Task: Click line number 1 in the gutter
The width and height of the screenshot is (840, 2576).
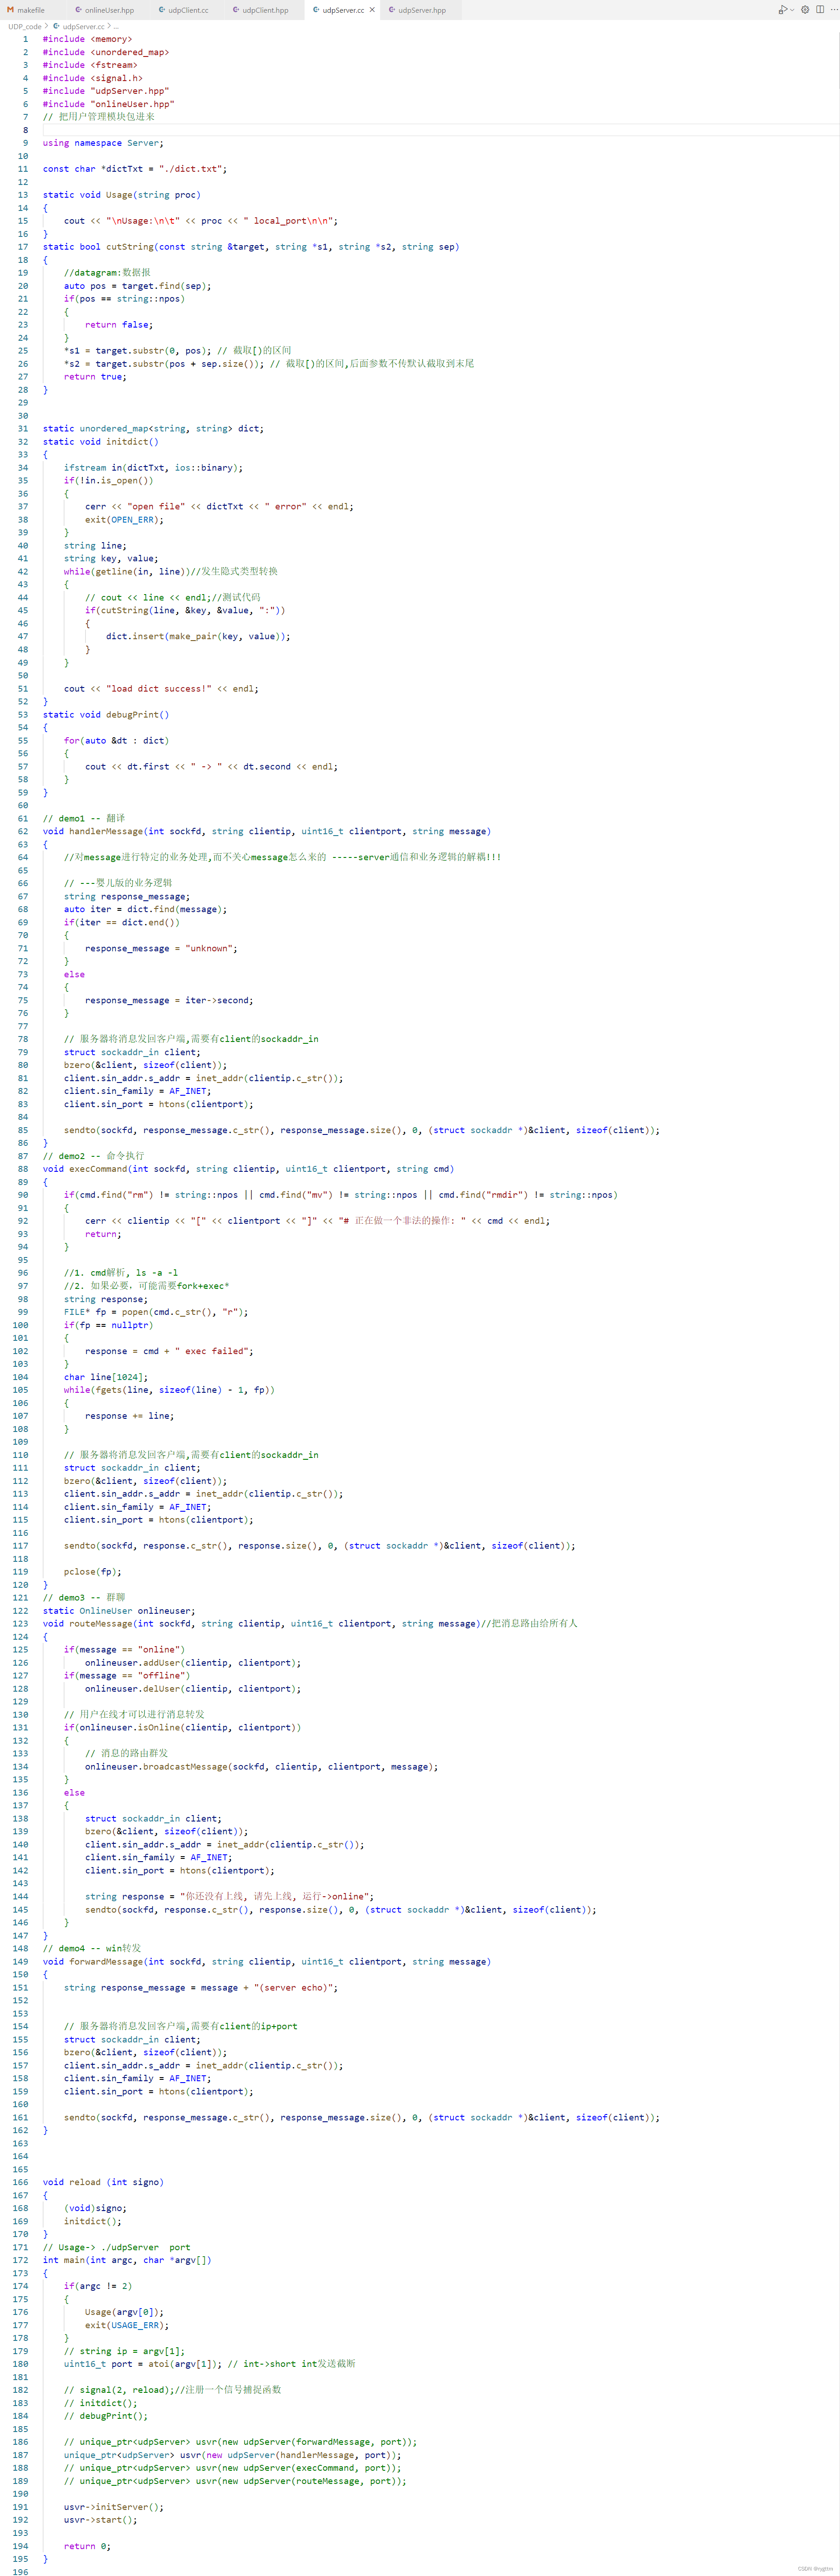Action: [25, 39]
